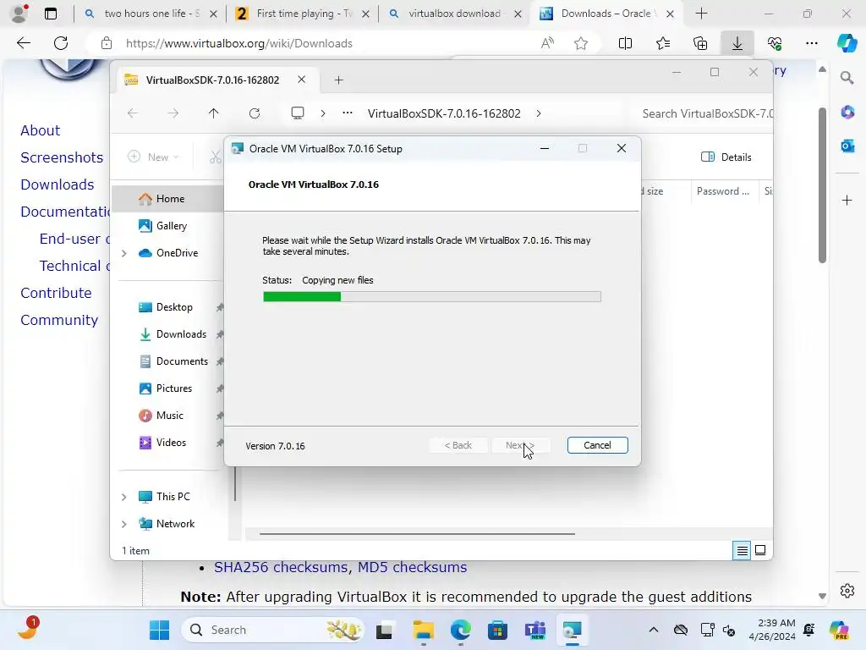Open Screenshots link on VirtualBox site
Screen dimensions: 866x650
62,157
